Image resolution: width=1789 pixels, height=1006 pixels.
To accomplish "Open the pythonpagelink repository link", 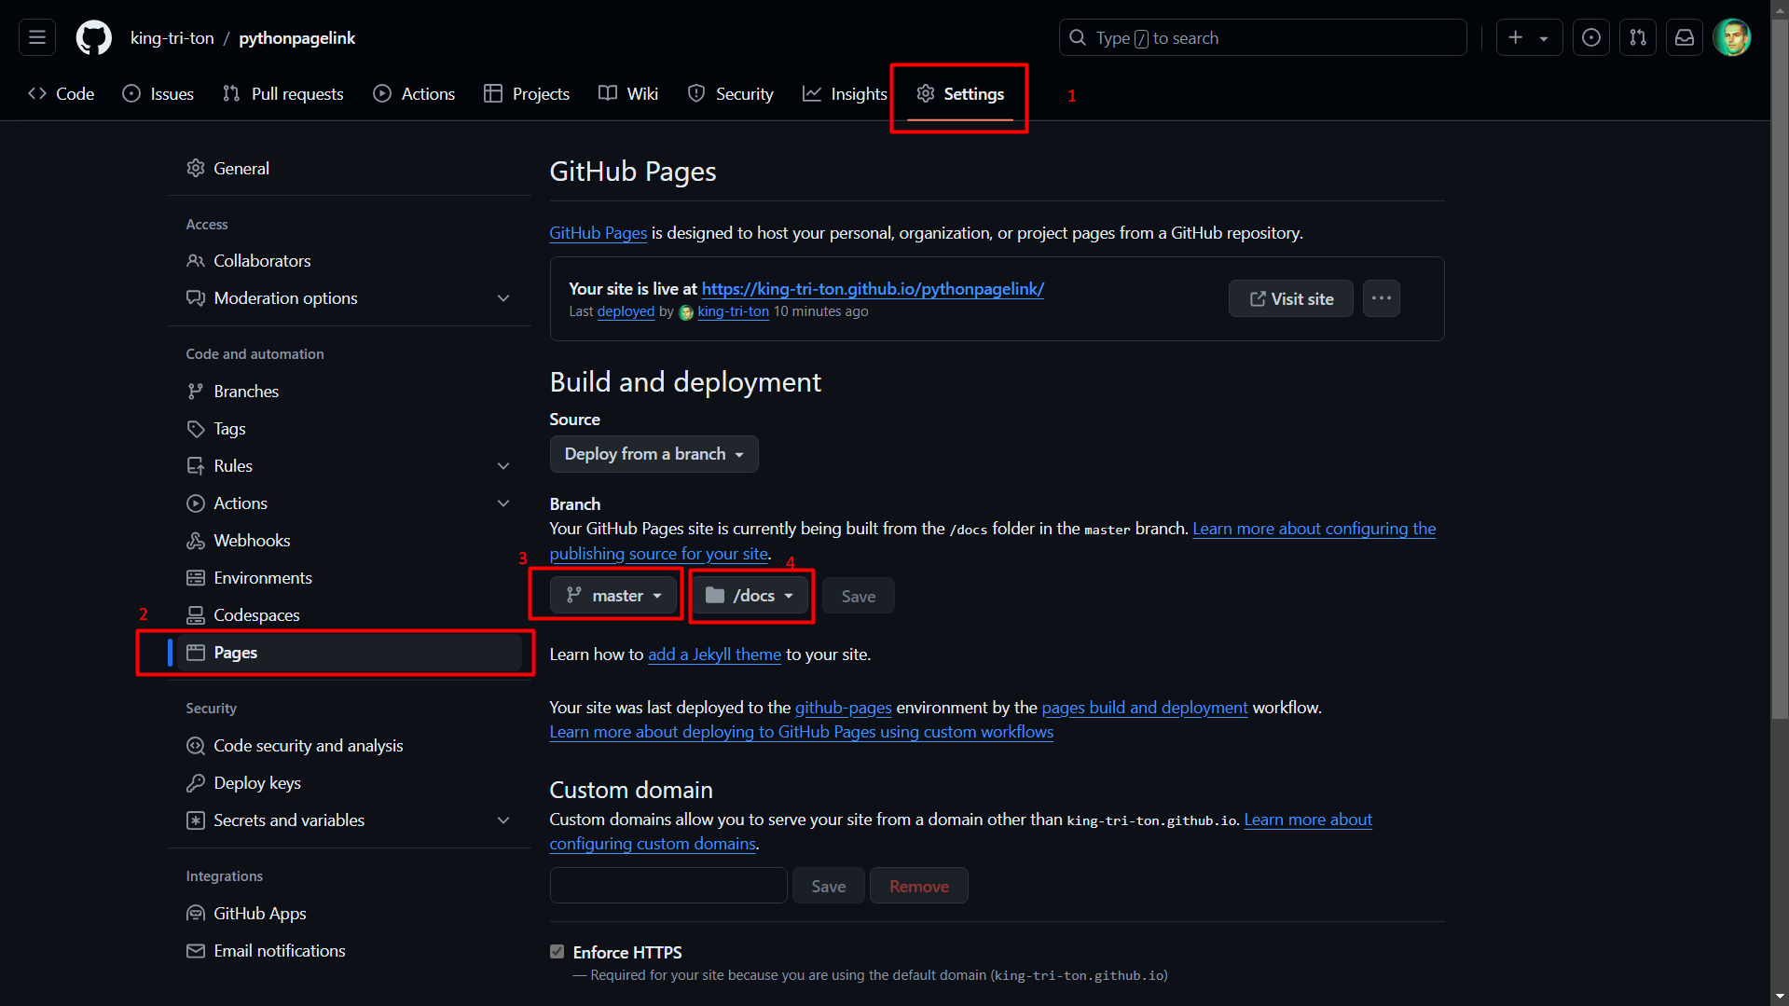I will click(x=297, y=38).
